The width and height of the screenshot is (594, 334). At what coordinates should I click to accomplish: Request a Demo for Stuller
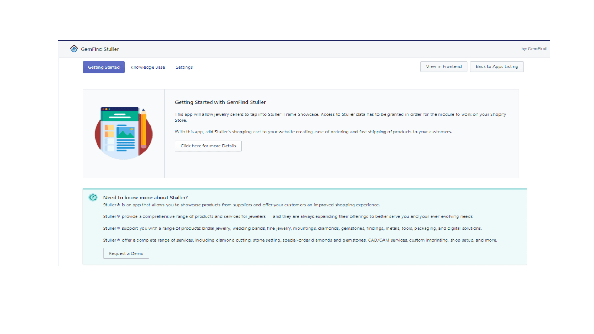click(x=126, y=253)
